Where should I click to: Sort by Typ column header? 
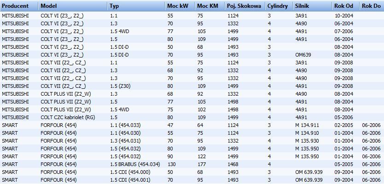point(136,6)
